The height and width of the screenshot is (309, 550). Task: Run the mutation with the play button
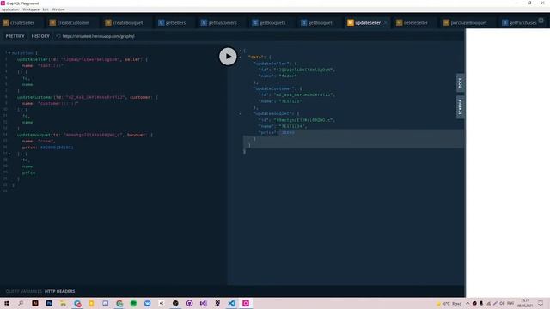point(228,57)
